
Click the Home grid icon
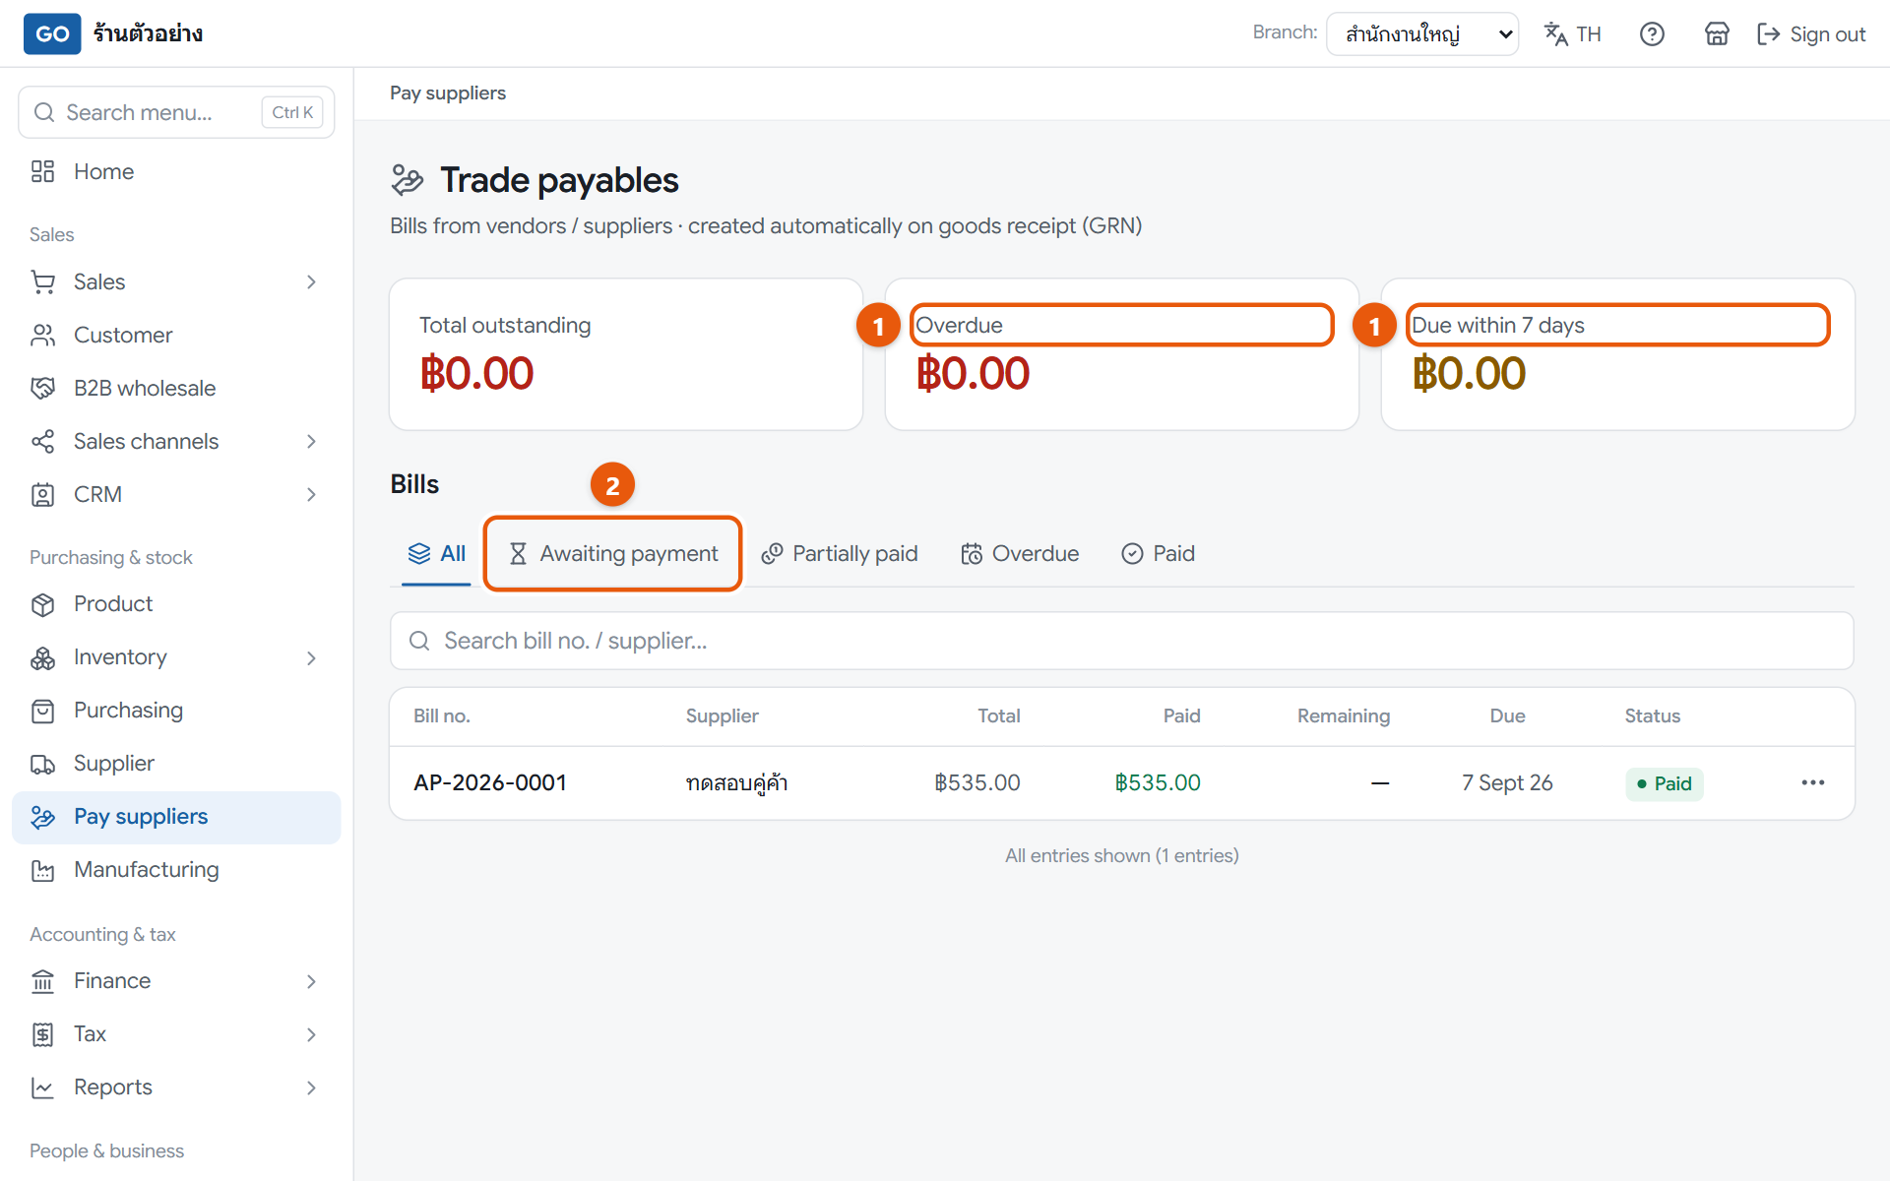42,171
